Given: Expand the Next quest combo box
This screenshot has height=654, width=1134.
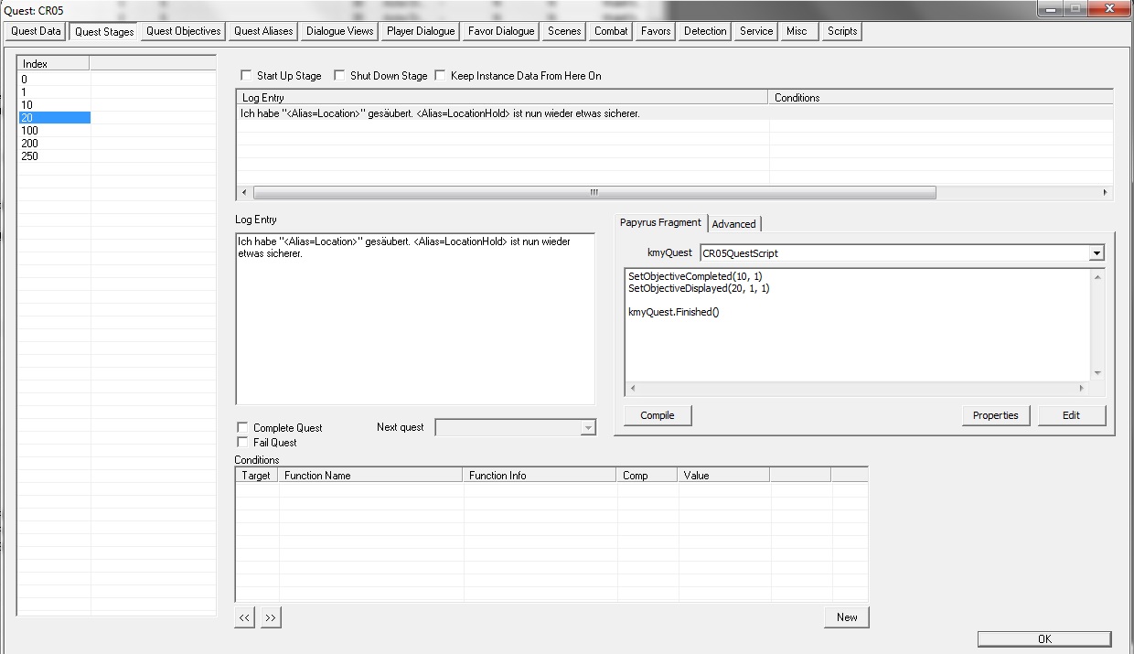Looking at the screenshot, I should [587, 428].
